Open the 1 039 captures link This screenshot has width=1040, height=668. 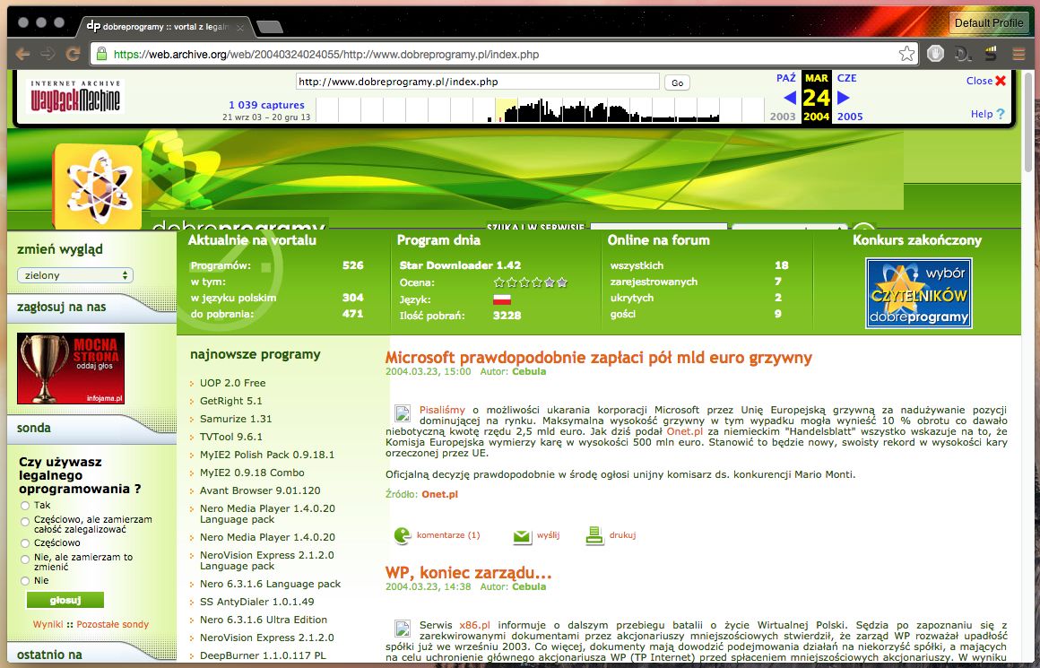click(x=266, y=105)
